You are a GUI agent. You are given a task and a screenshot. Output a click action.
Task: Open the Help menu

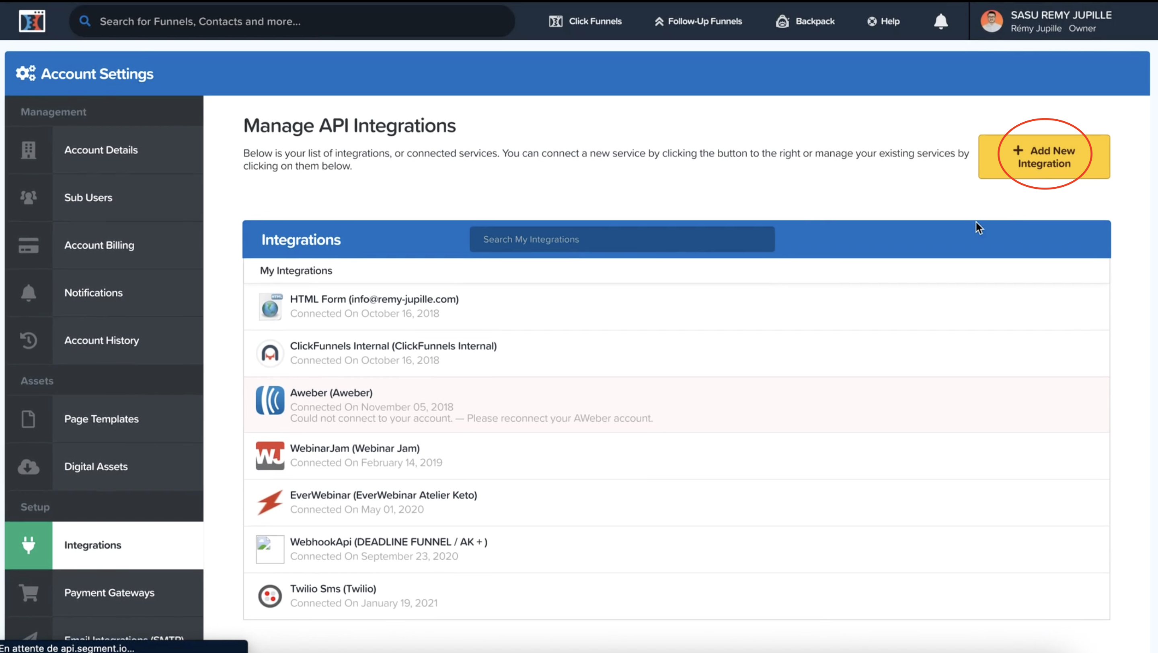coord(883,21)
